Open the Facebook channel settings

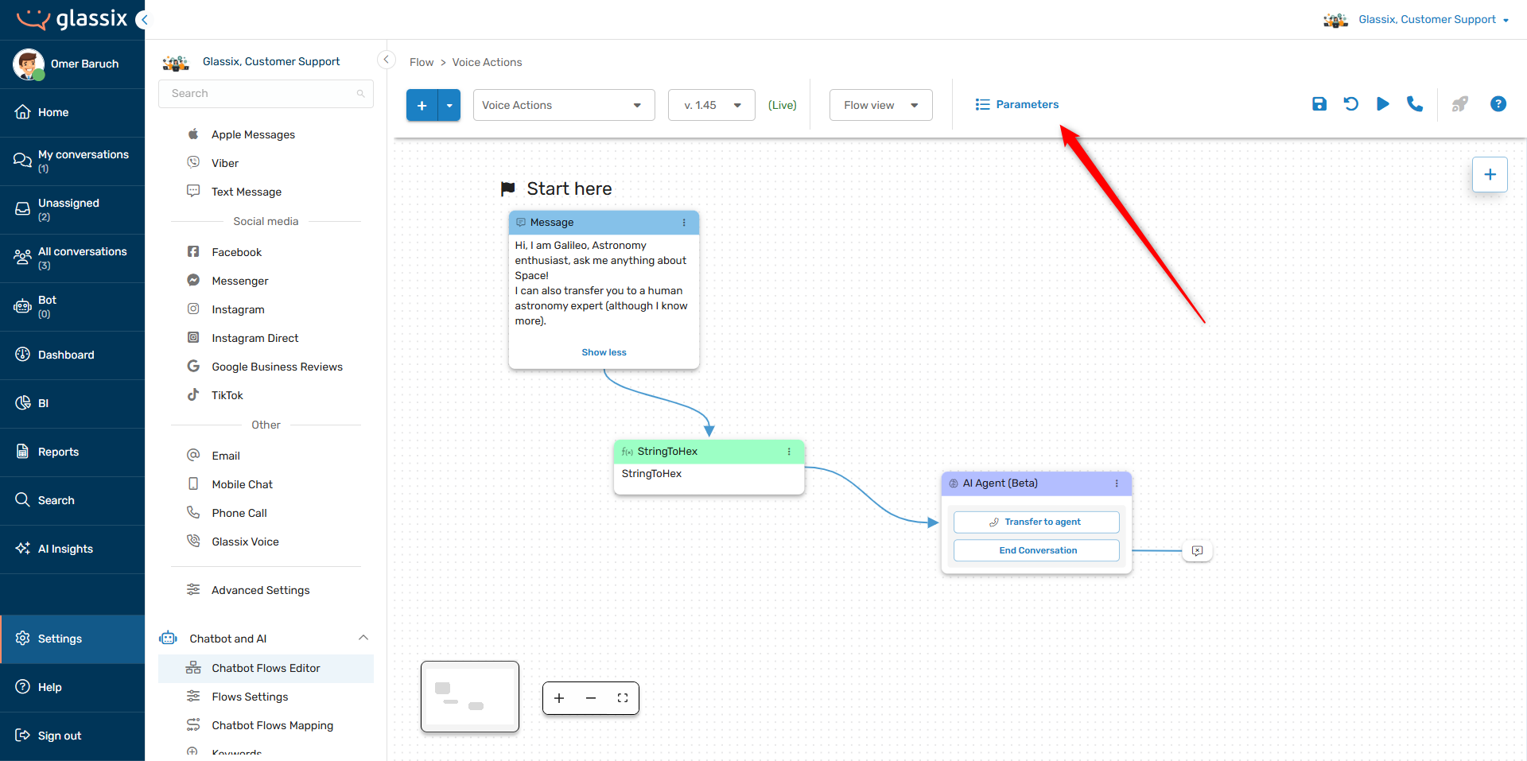(236, 252)
